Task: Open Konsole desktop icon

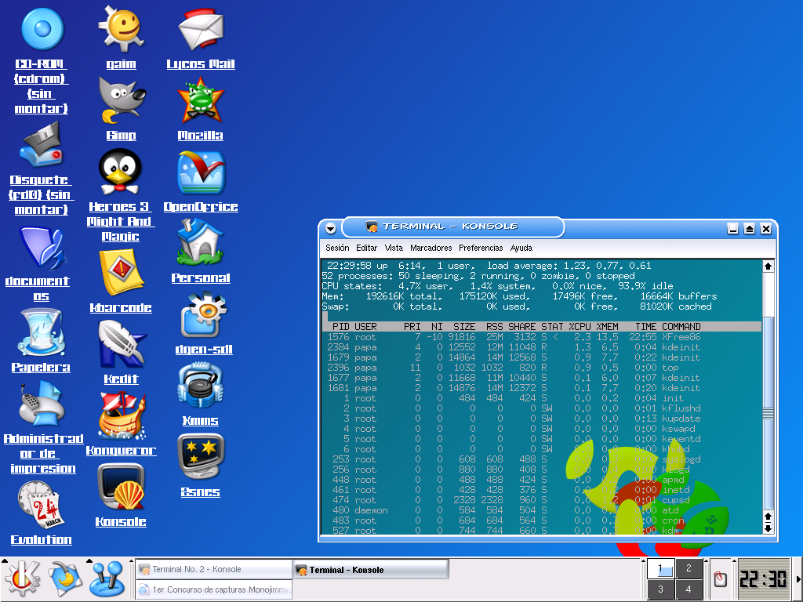Action: 121,487
